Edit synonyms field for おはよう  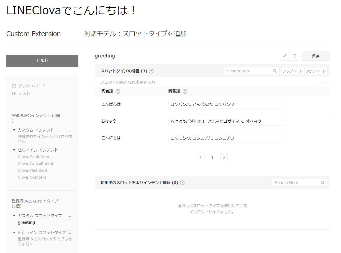coord(226,121)
